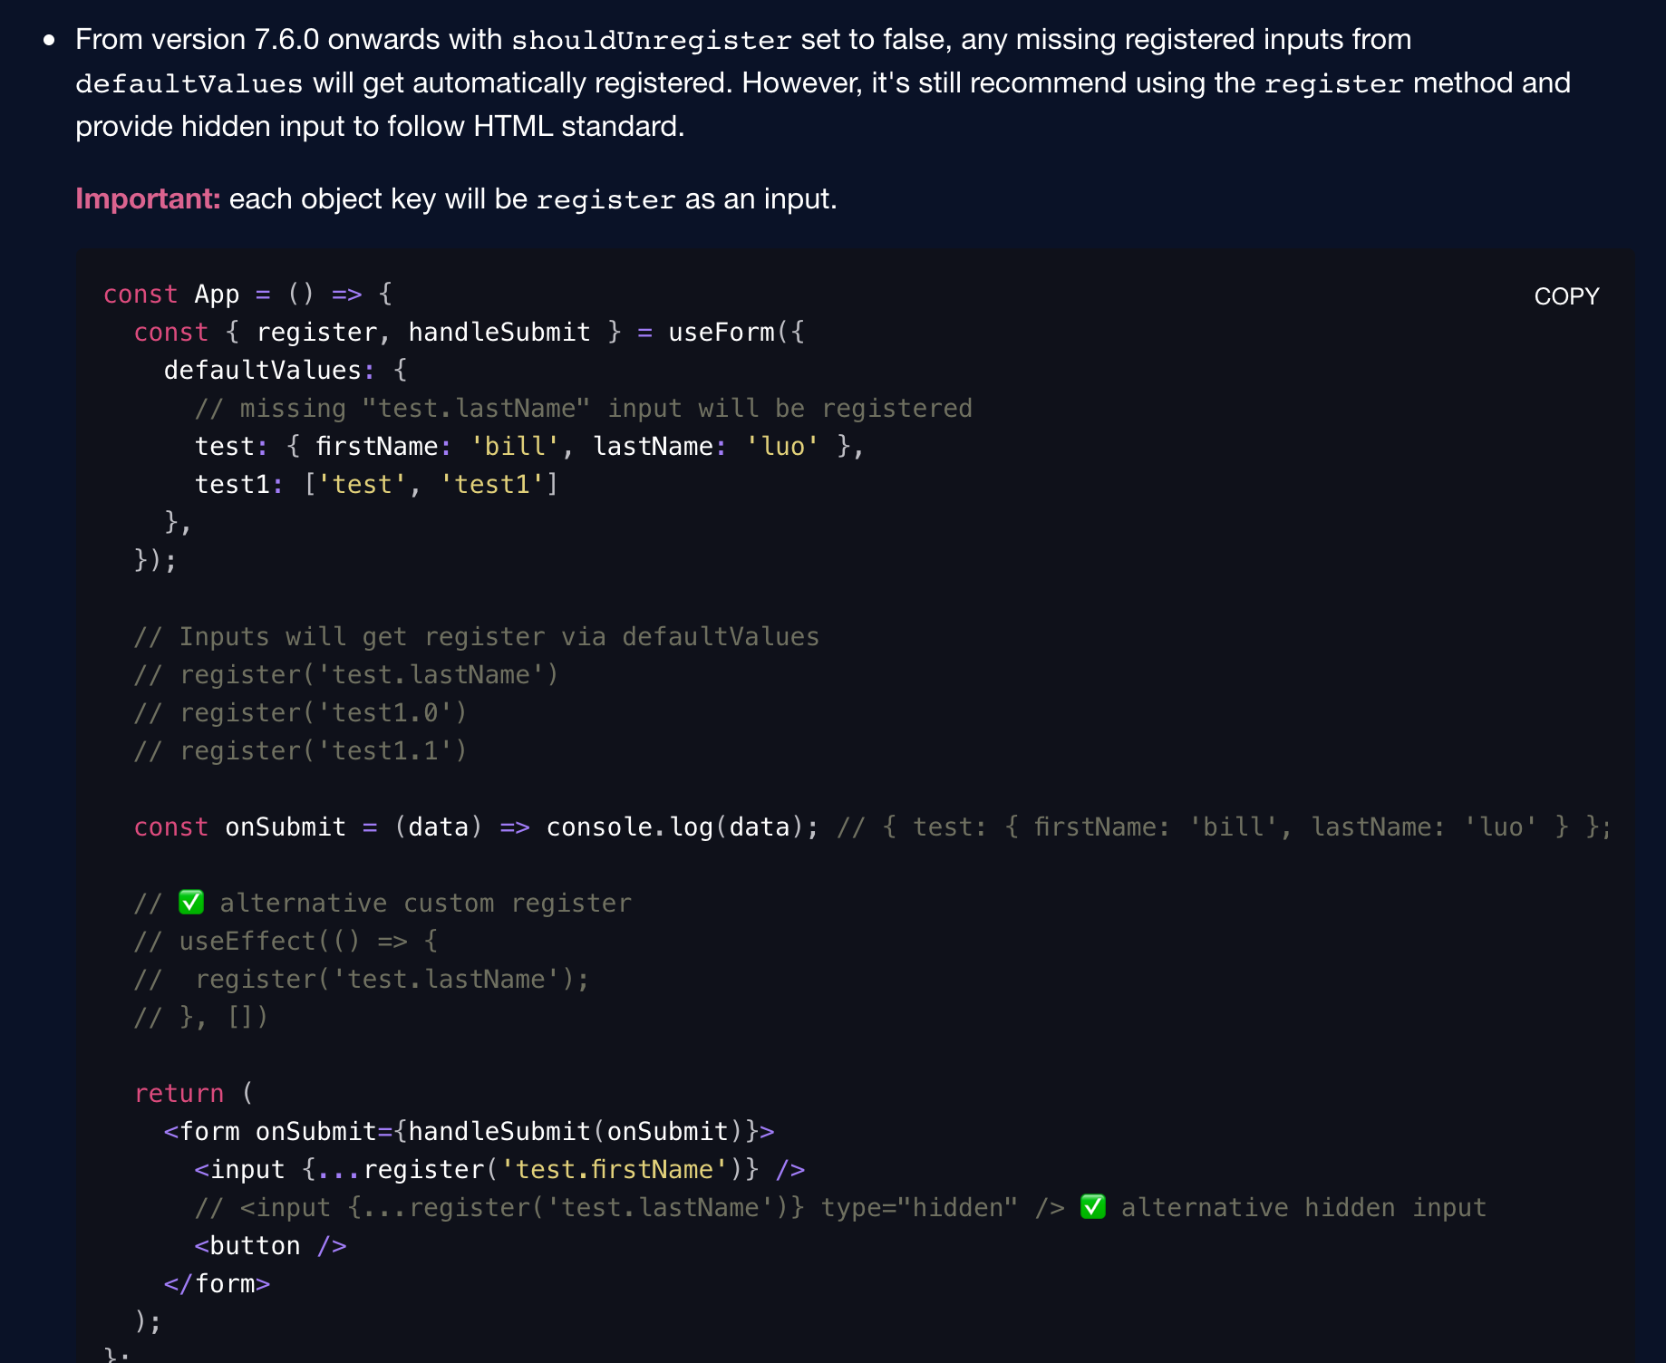1666x1363 pixels.
Task: Click the 'const onSubmit' declaration
Action: [240, 827]
